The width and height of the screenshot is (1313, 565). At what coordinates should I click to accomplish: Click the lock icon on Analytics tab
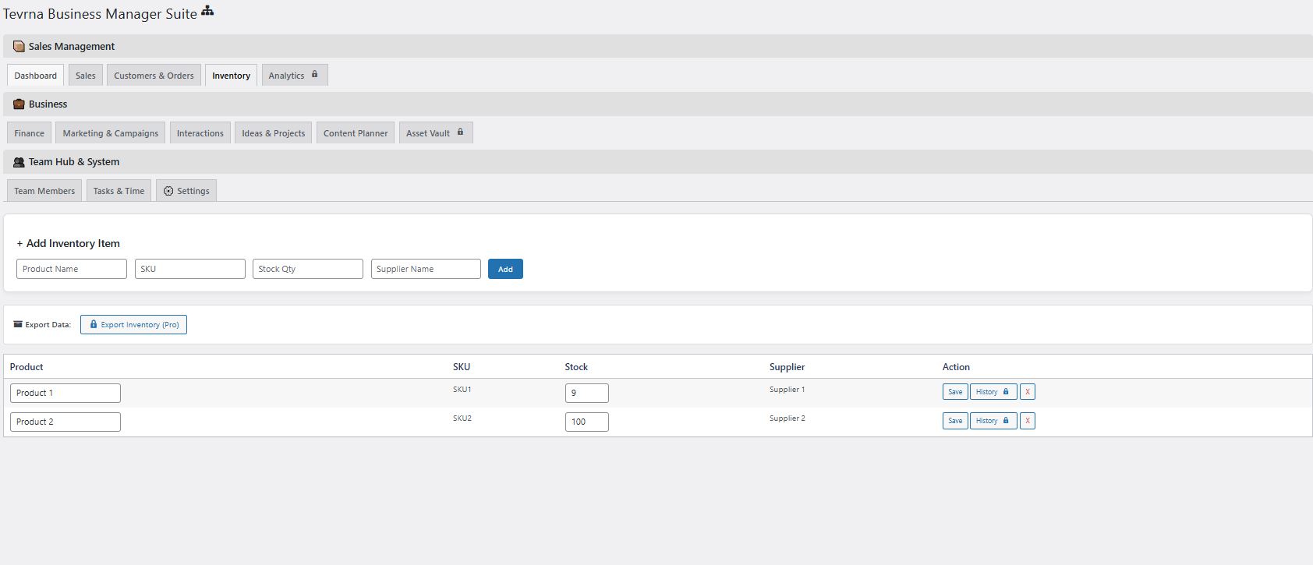(315, 75)
